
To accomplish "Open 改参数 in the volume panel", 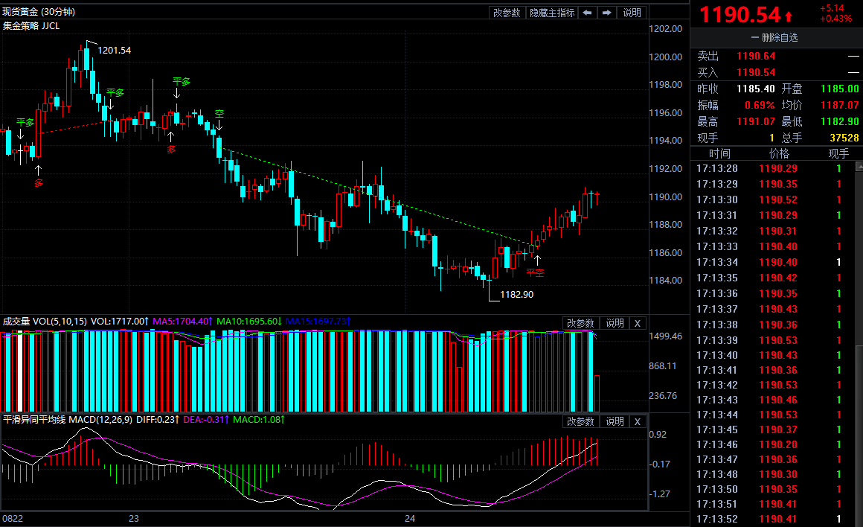I will pyautogui.click(x=580, y=323).
